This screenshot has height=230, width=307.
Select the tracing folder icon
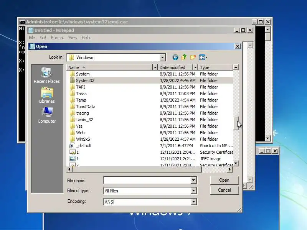[x=72, y=113]
